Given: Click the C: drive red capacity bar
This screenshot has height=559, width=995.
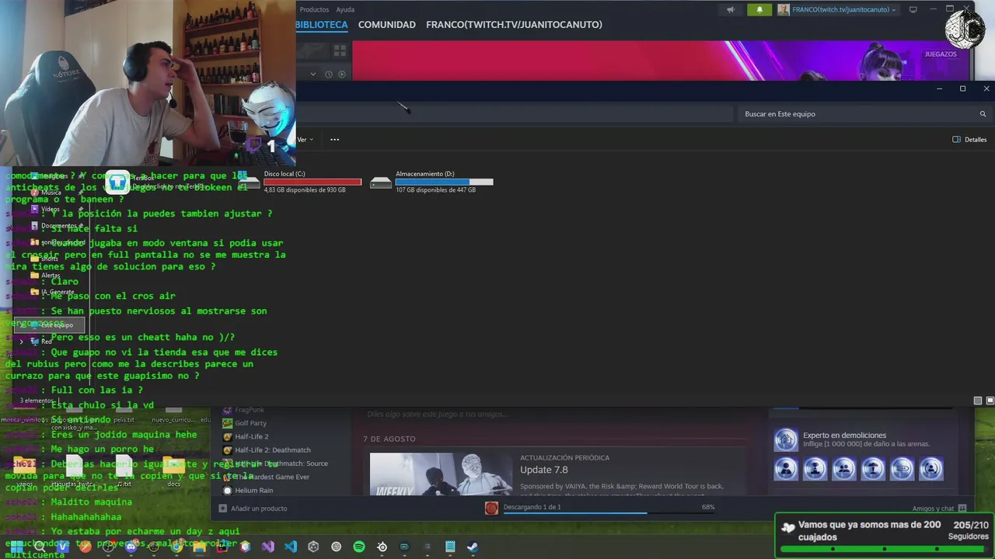Looking at the screenshot, I should [312, 182].
